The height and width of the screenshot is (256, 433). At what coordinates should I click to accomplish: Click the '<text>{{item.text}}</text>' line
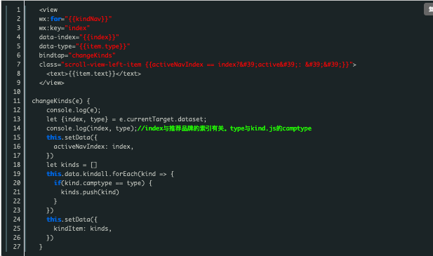(x=93, y=74)
